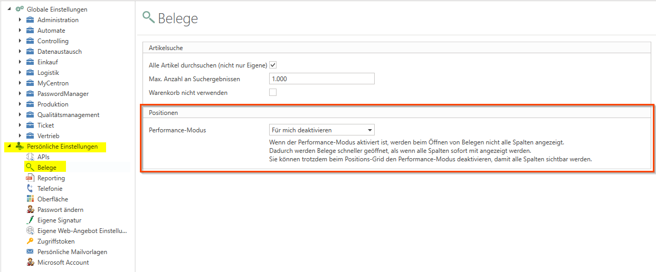
Task: Select Microsoft Account in the tree
Action: pos(63,263)
